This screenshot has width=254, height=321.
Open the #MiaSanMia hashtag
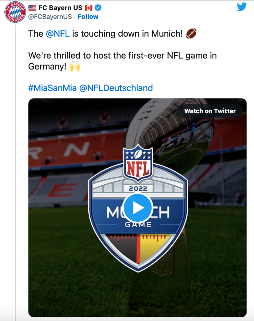coord(52,88)
